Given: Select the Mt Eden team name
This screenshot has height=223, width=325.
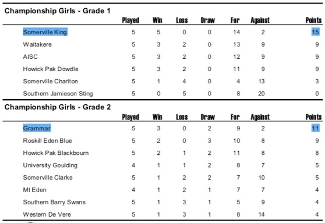Looking at the screenshot, I should 34,190.
